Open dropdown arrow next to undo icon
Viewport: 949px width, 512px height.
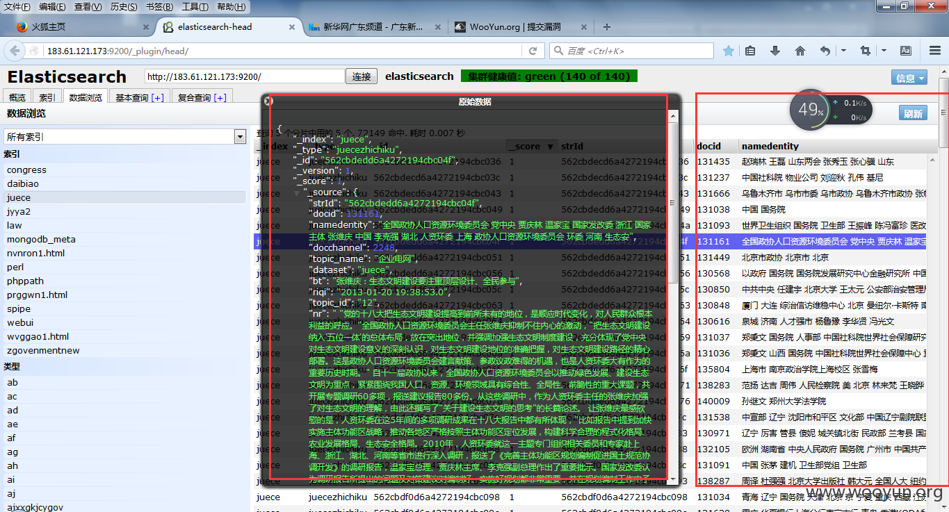pyautogui.click(x=843, y=51)
